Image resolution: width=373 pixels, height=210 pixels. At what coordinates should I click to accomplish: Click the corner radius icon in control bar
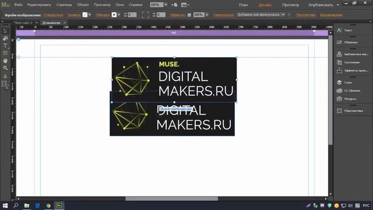[x=145, y=15]
